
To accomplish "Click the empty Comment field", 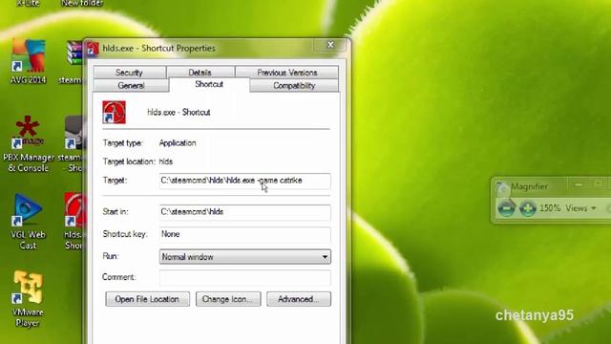I will coord(245,277).
